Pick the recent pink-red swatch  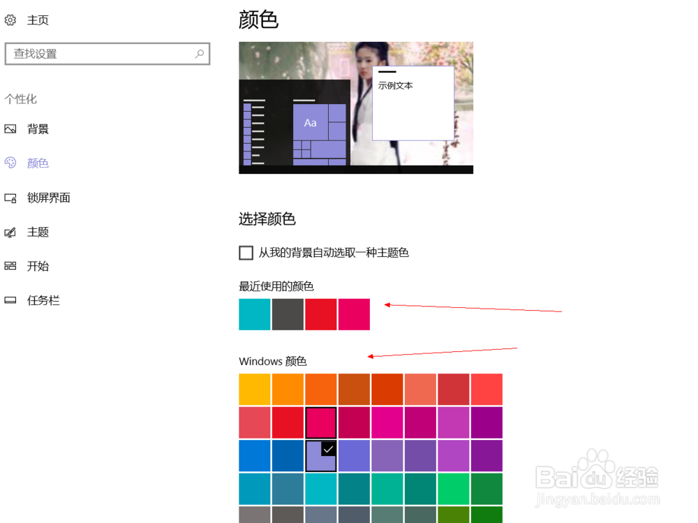coord(354,314)
